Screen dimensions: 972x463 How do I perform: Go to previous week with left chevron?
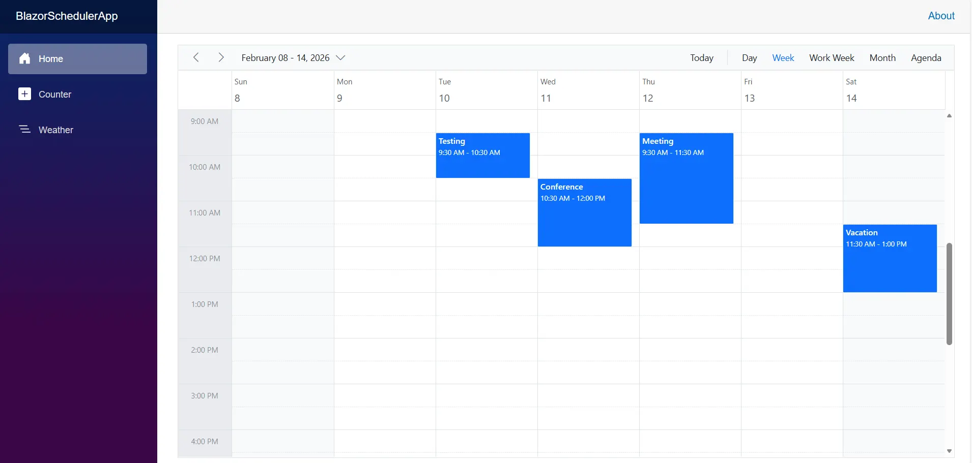point(196,57)
